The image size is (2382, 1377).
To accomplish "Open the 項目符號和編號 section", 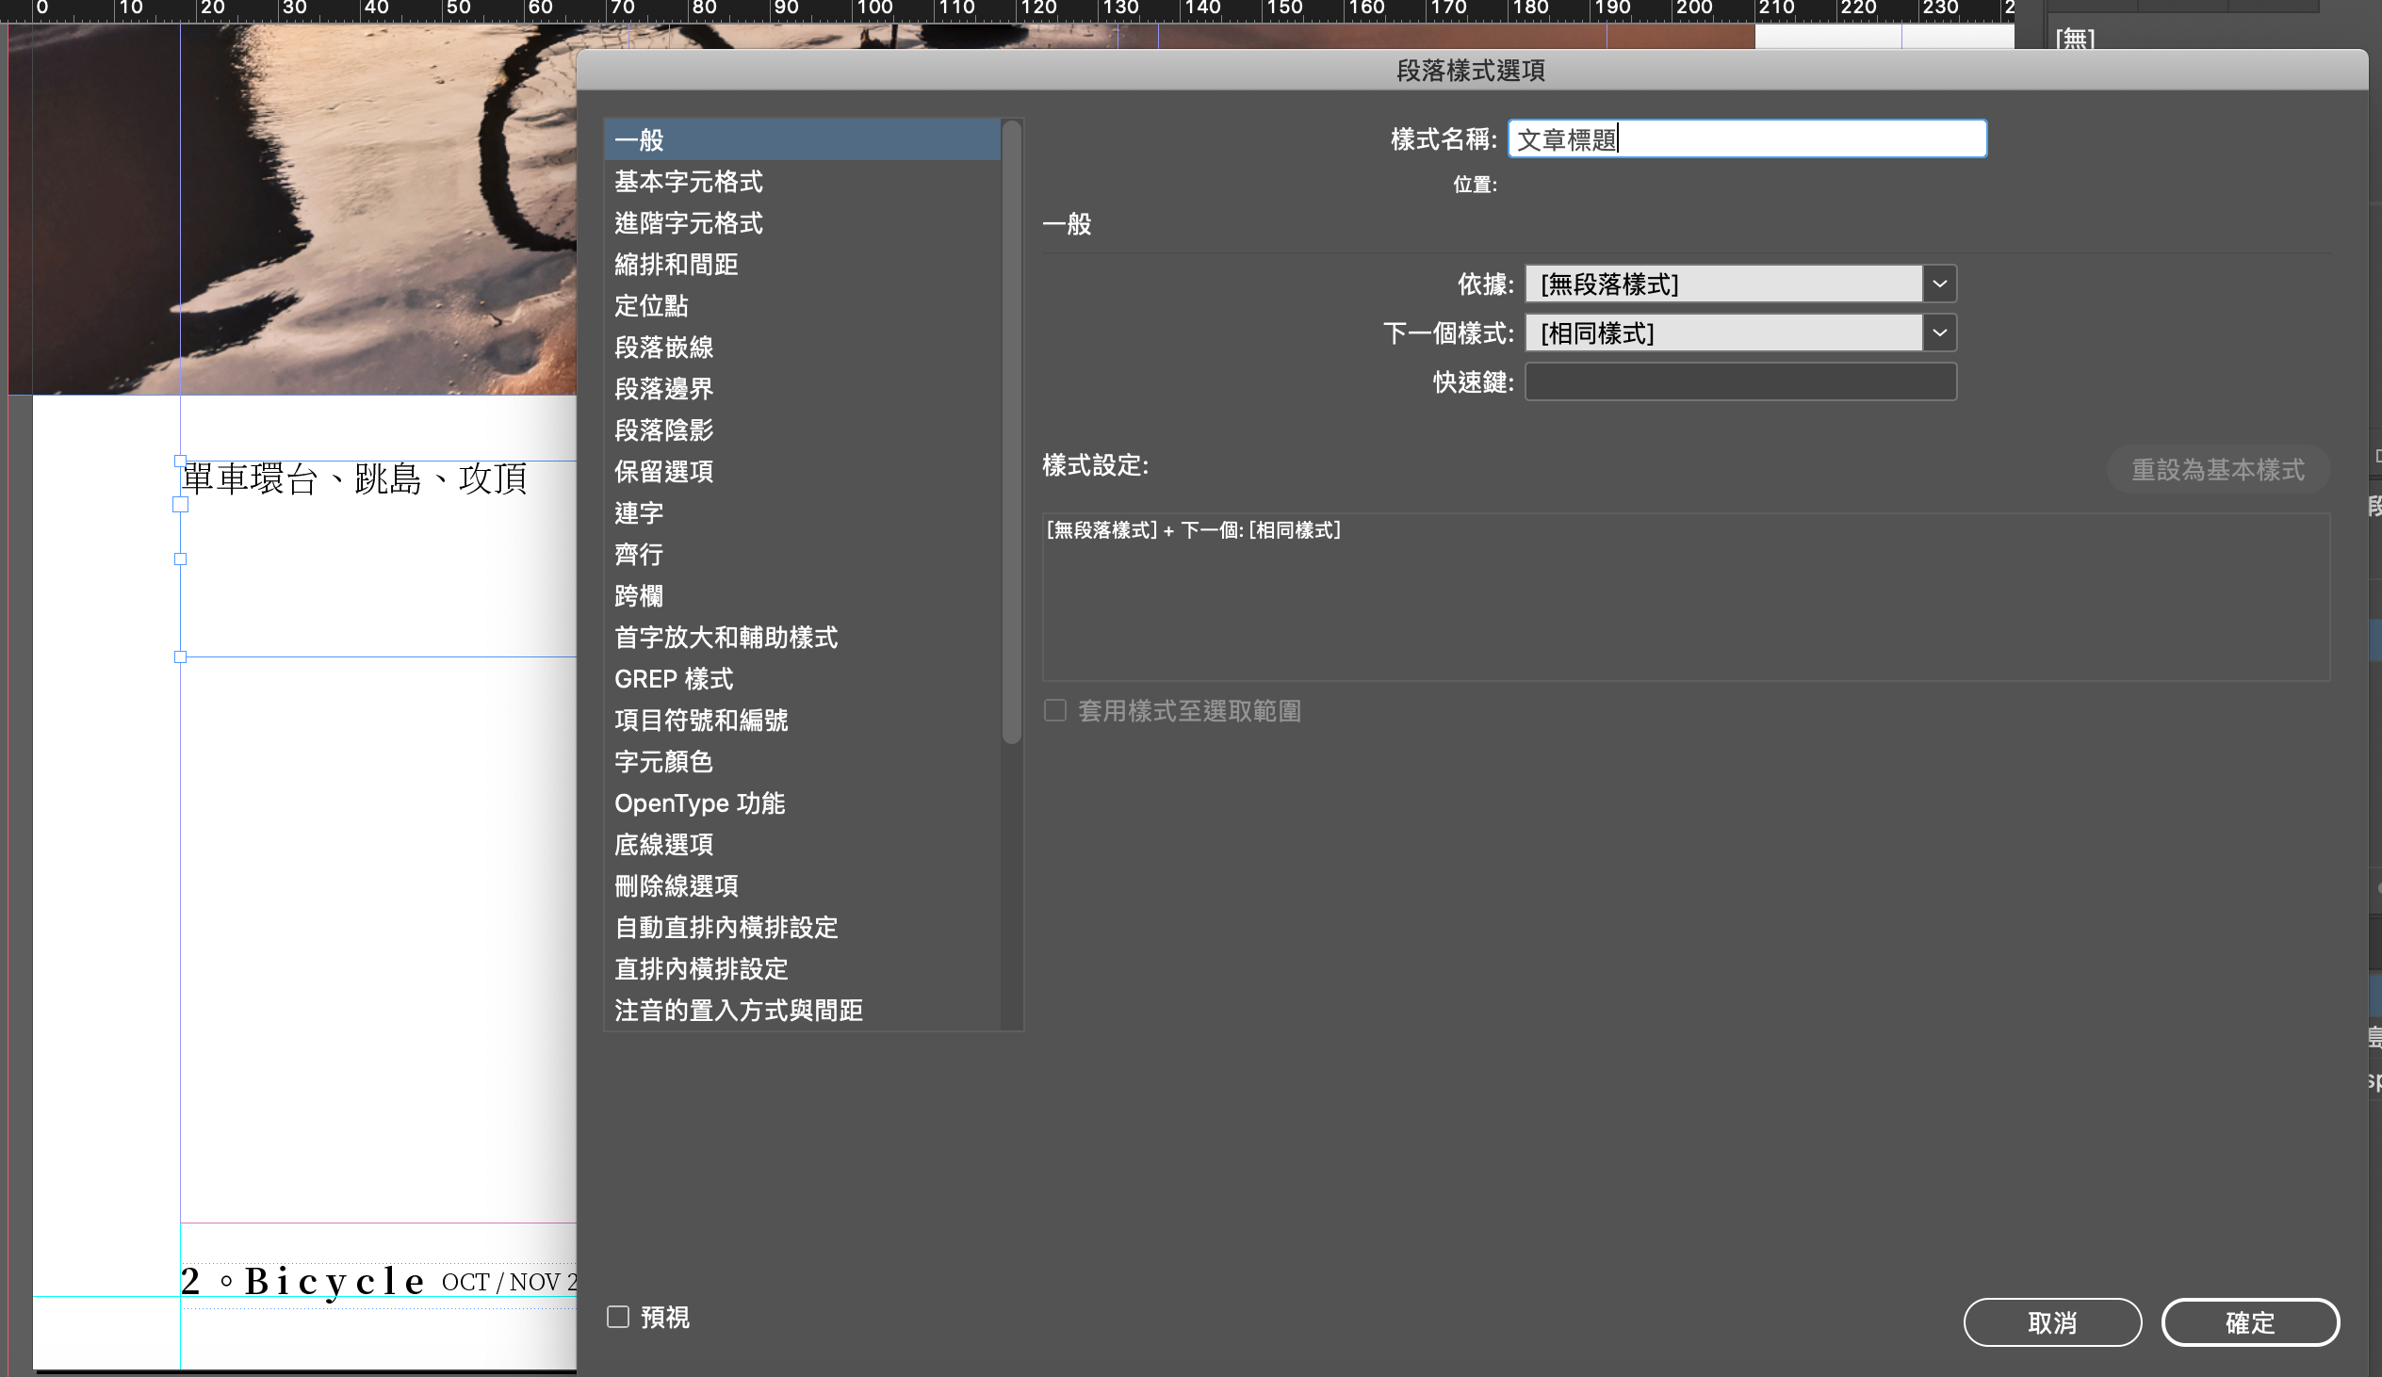I will pyautogui.click(x=700, y=721).
